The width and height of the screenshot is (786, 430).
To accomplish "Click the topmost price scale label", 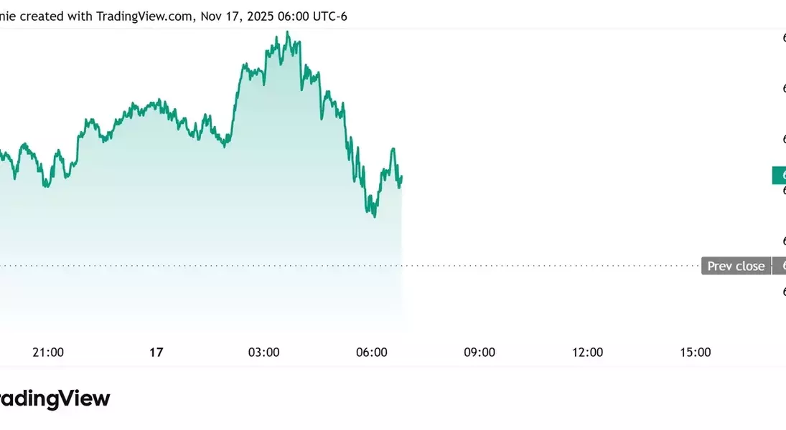I will 783,37.
